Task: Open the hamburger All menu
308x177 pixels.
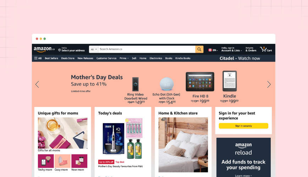Action: 38,58
